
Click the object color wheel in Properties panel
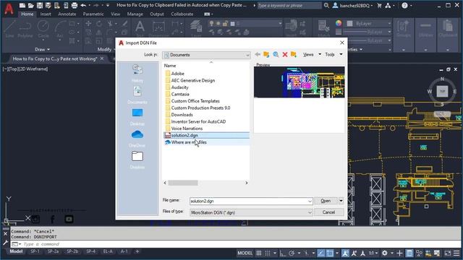(x=339, y=23)
